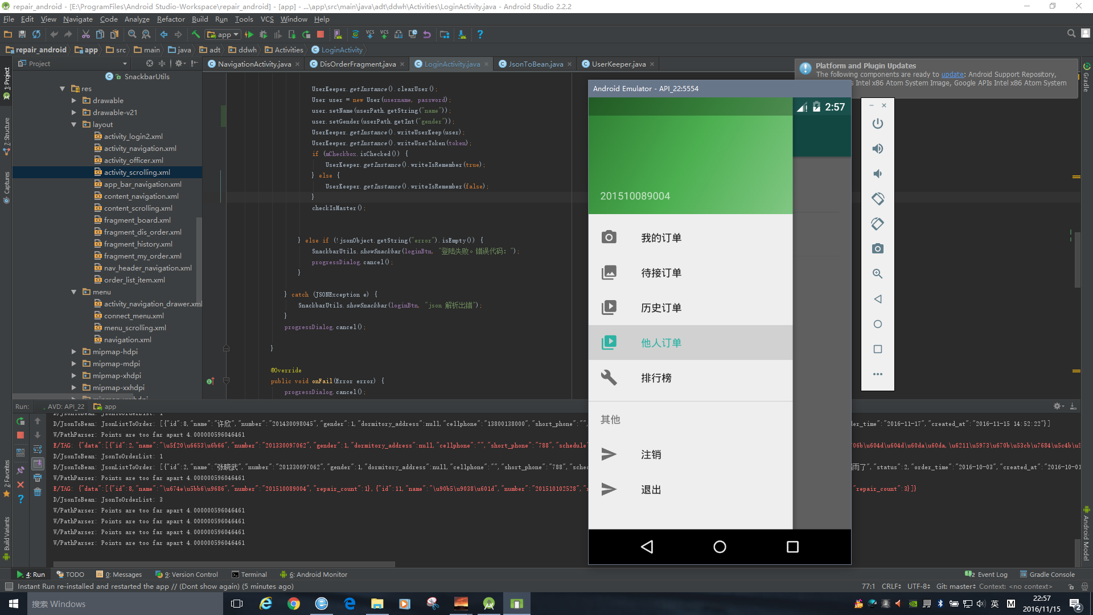Collapse the res folder in project tree

coord(63,89)
